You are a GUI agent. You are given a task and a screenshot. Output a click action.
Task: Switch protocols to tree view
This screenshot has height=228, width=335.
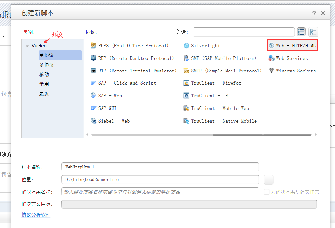(313, 32)
